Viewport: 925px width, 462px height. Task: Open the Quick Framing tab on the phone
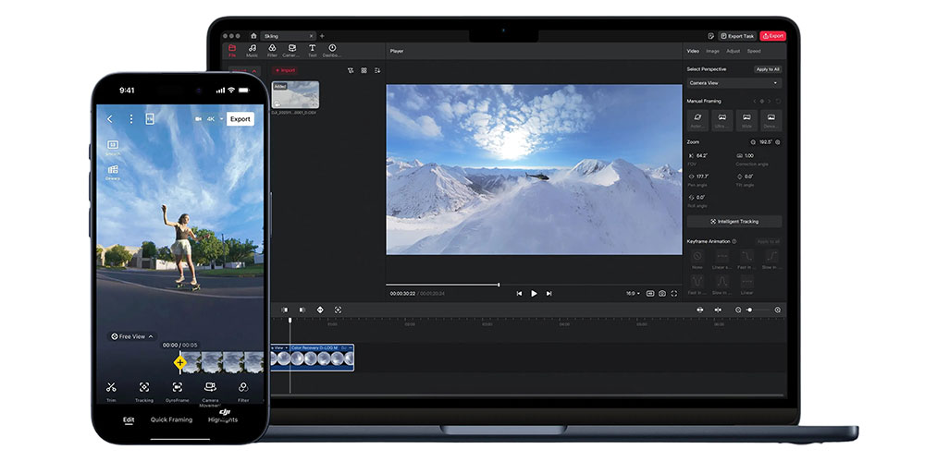coord(171,419)
